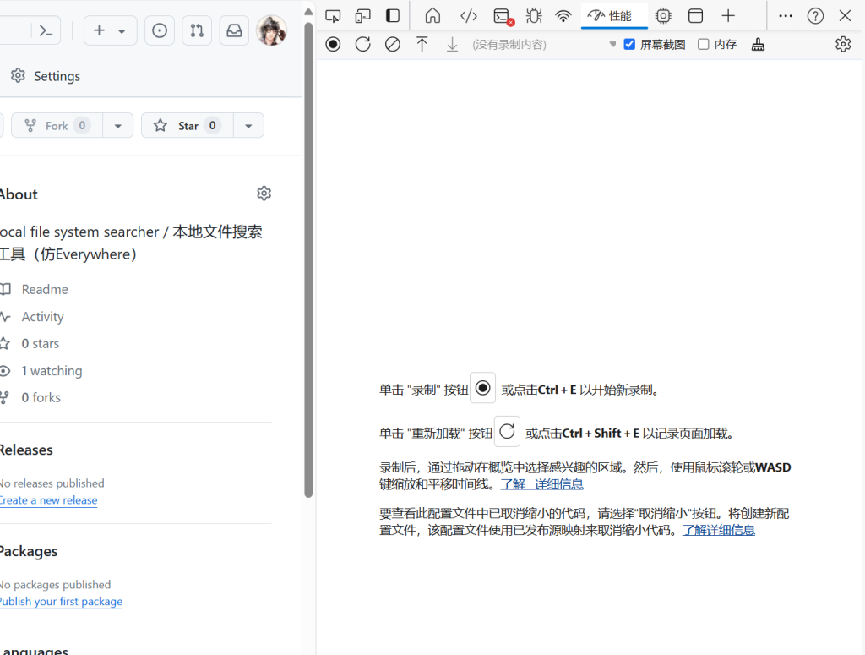Click the "Create a new release" link
Screen dimensions: 865x655
48,500
